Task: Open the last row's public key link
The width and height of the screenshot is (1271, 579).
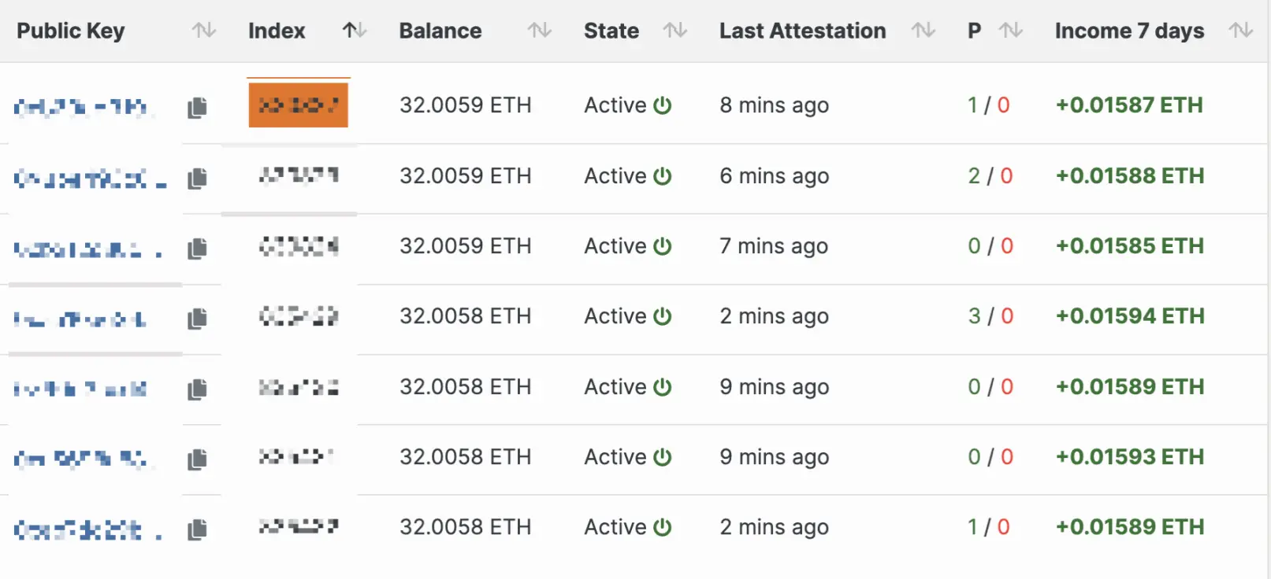Action: coord(79,529)
